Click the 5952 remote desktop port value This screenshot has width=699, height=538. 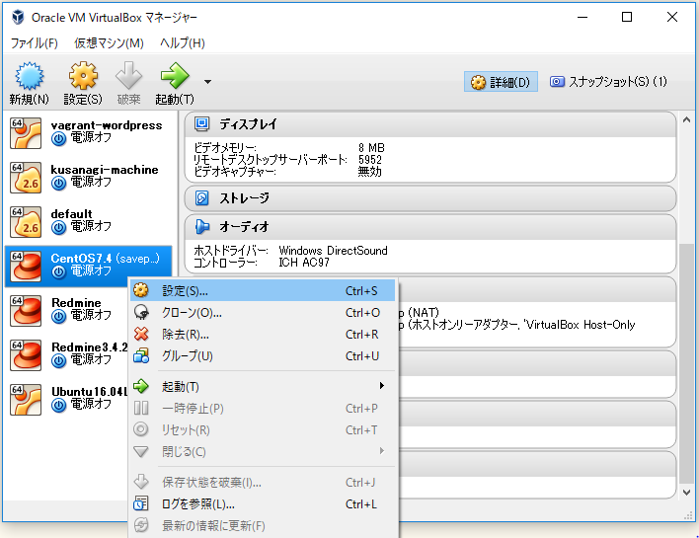pyautogui.click(x=370, y=160)
